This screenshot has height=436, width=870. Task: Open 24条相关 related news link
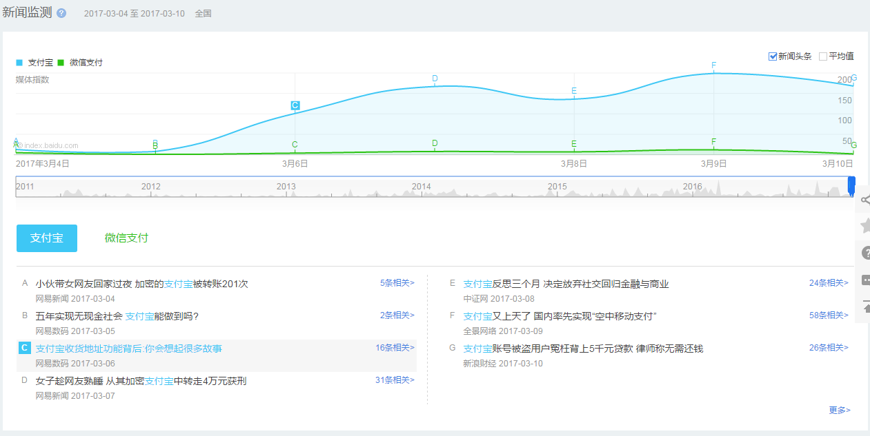click(x=829, y=282)
